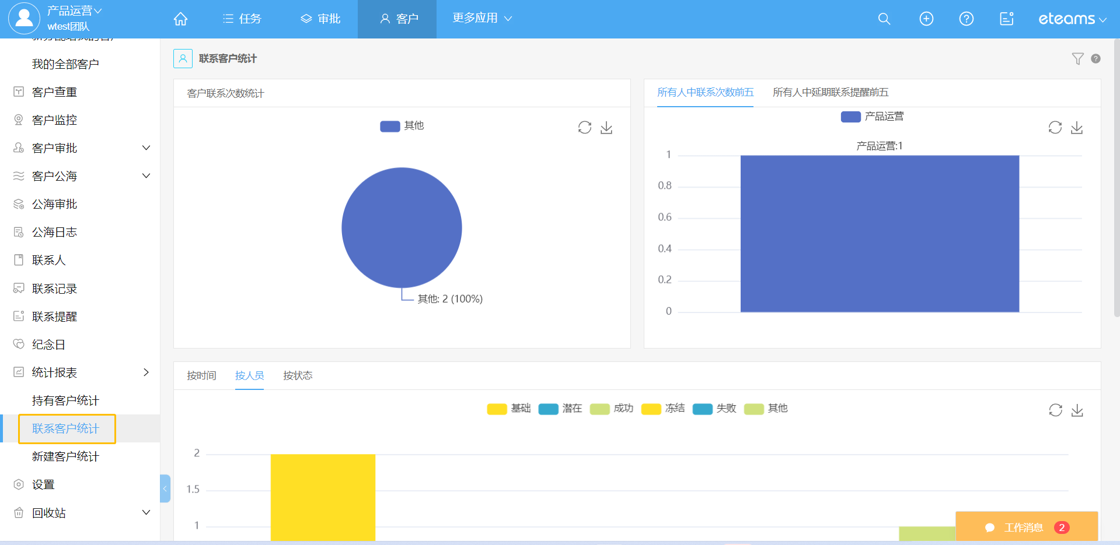This screenshot has height=545, width=1120.
Task: Refresh the pie chart of contact counts
Action: click(584, 128)
